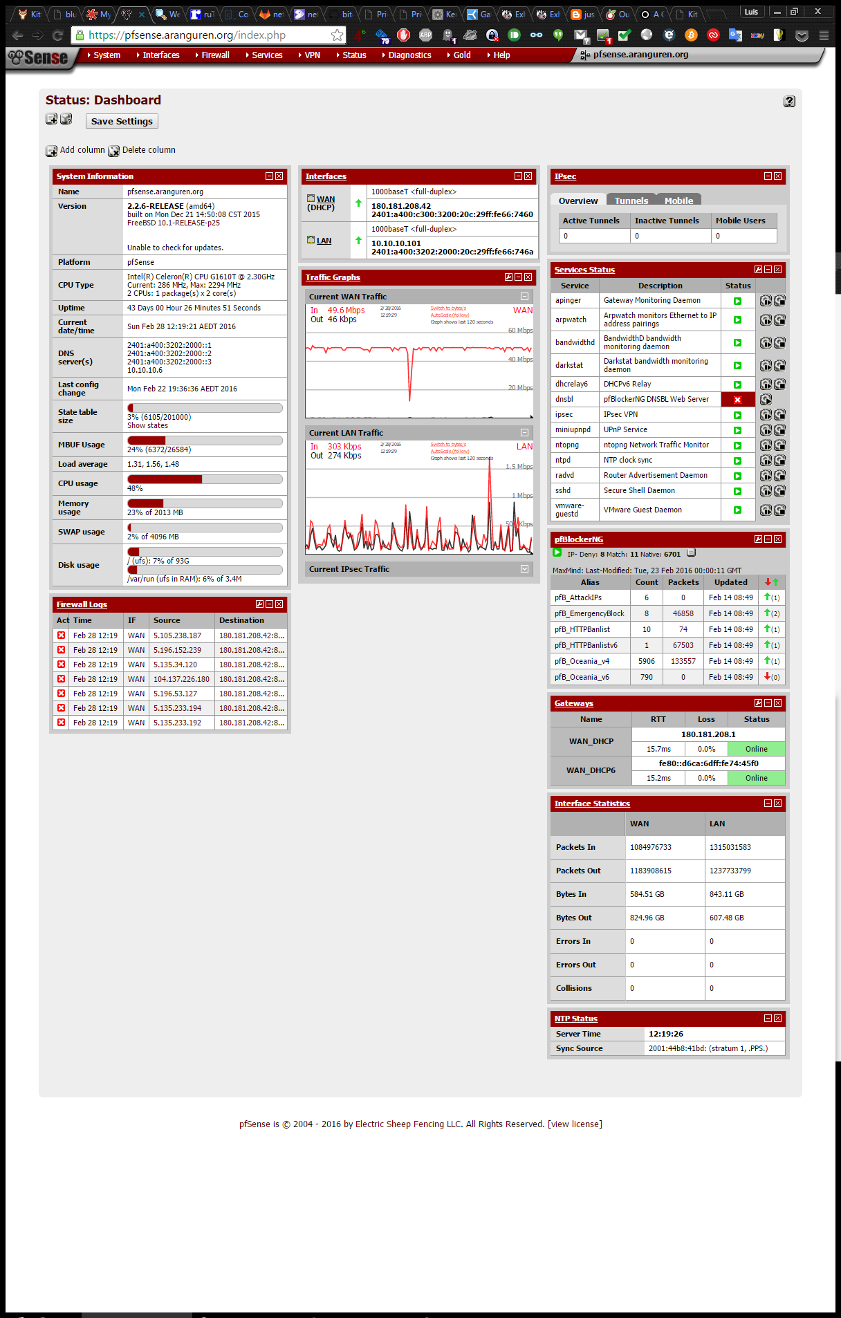841x1318 pixels.
Task: Click the Save Settings button
Action: tap(122, 122)
